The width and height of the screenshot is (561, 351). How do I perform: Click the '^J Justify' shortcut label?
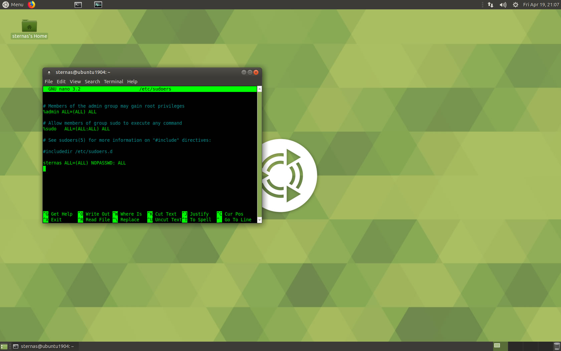click(195, 214)
